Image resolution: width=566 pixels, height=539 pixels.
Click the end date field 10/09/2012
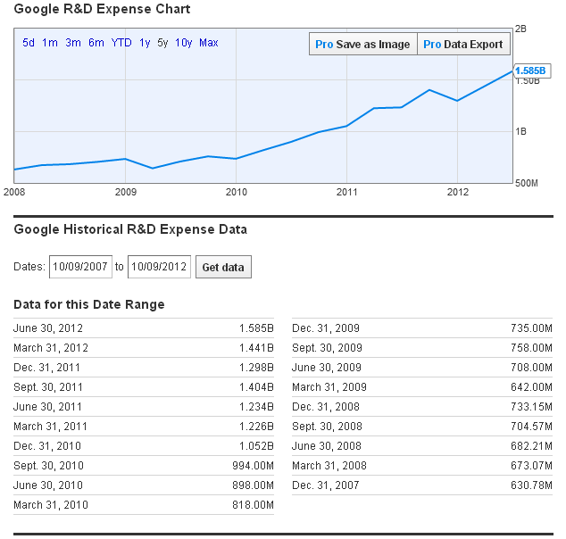[159, 267]
